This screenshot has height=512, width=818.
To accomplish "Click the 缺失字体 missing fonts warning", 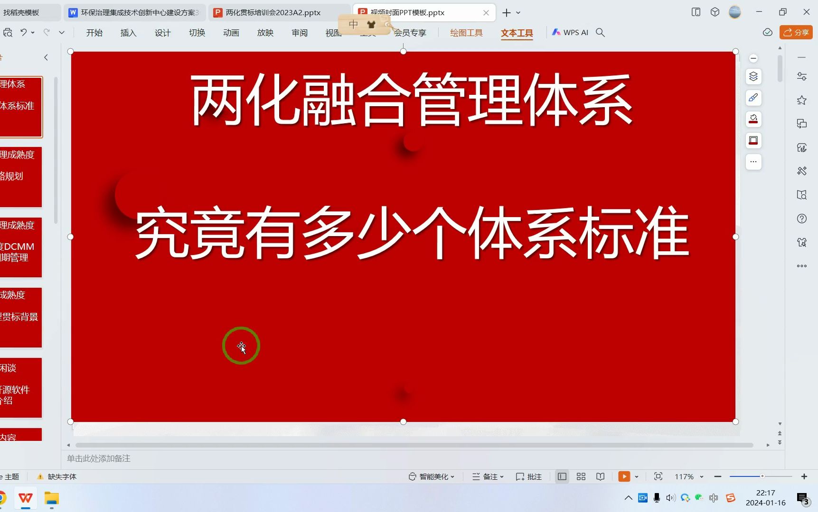I will (x=56, y=476).
